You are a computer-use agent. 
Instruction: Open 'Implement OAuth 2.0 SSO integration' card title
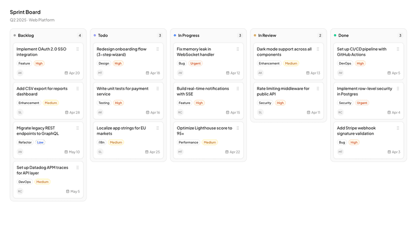click(41, 52)
